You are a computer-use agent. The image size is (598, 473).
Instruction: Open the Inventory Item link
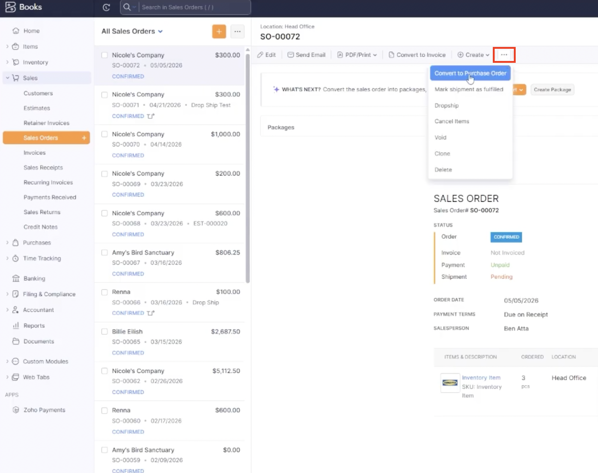[x=481, y=378]
